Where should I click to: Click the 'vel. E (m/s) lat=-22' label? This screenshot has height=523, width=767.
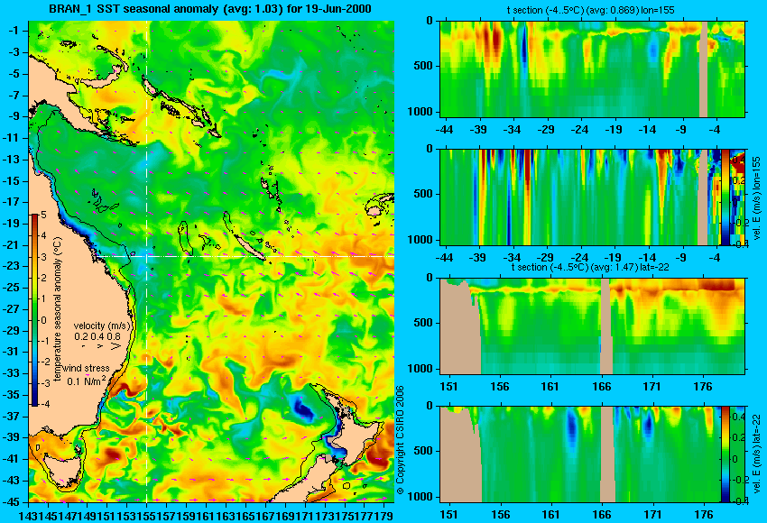click(756, 455)
